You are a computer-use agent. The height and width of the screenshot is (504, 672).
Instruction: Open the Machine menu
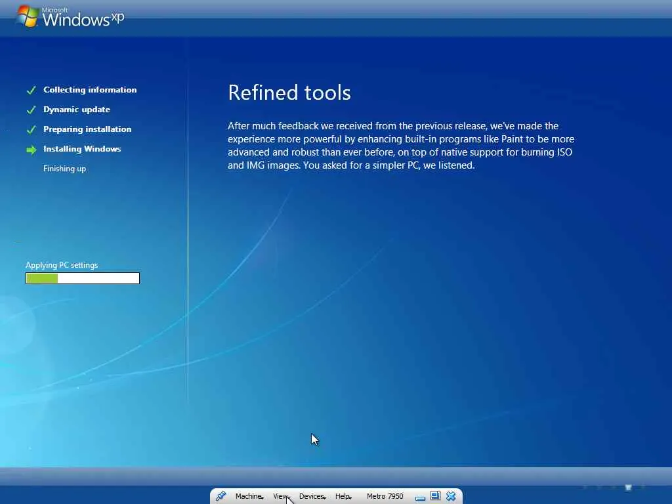pyautogui.click(x=249, y=496)
